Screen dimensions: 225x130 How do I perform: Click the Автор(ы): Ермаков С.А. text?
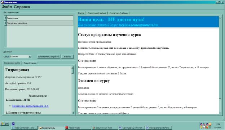point(18,83)
